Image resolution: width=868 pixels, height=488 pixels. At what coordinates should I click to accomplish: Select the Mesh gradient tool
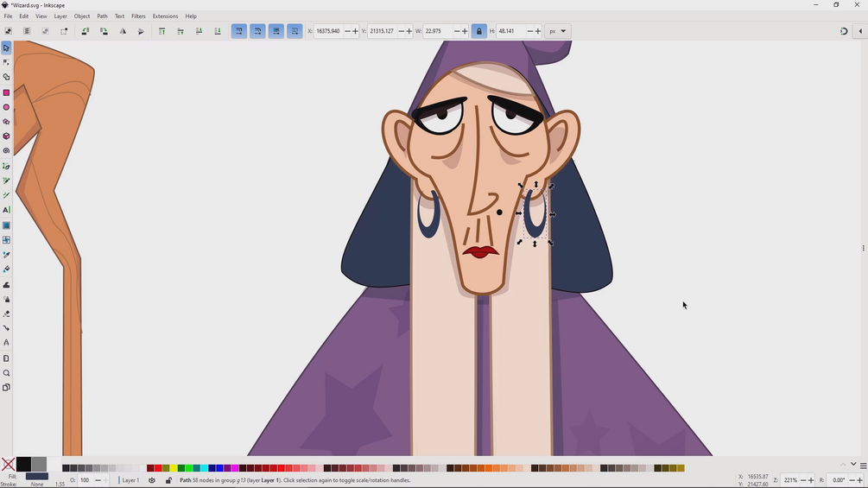(6, 240)
